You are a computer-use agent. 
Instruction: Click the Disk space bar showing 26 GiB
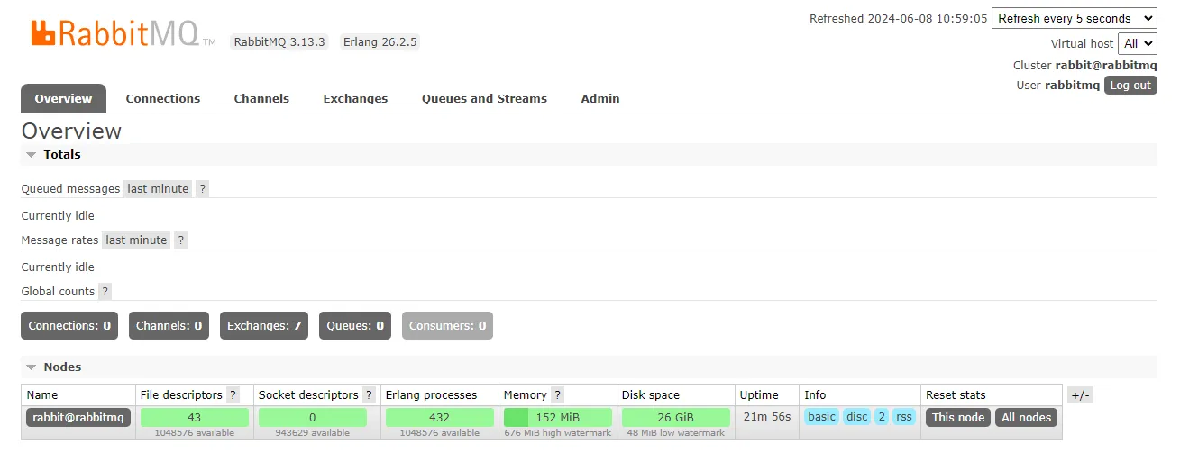[676, 418]
